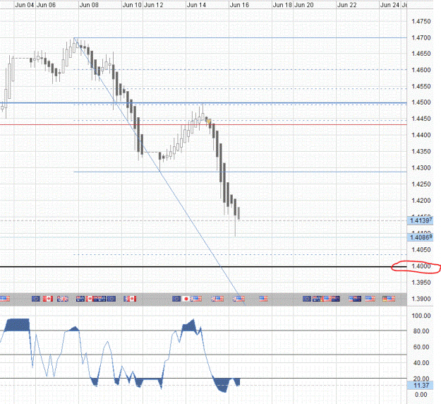Open the lone US flag event before Jun 18
The height and width of the screenshot is (404, 441).
click(x=263, y=299)
